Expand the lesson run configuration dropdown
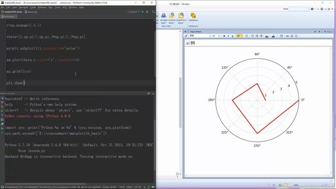The image size is (336, 189). [x=134, y=12]
